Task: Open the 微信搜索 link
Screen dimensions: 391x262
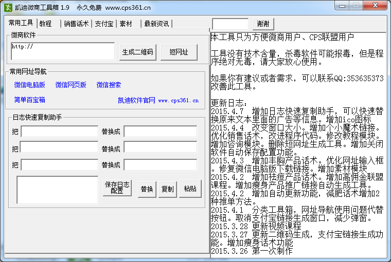Action: pyautogui.click(x=109, y=85)
